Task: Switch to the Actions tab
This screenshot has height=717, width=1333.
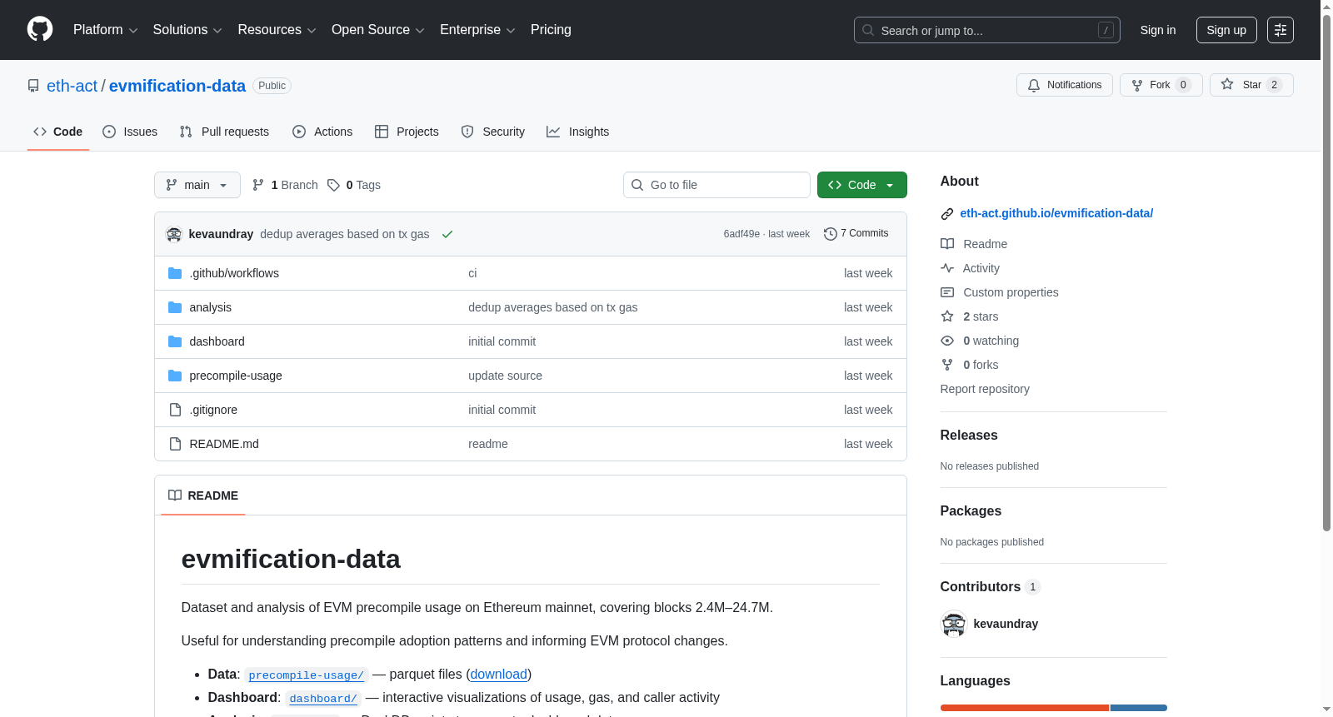Action: [322, 132]
